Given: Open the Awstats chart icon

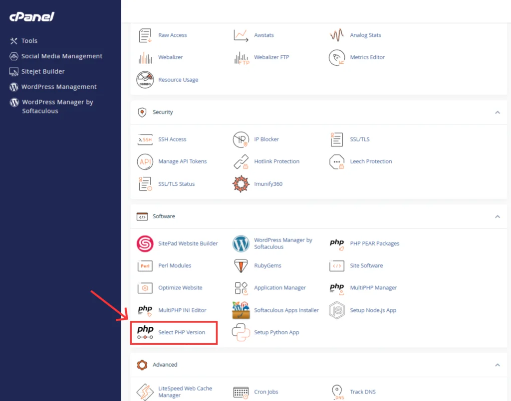Looking at the screenshot, I should tap(241, 35).
